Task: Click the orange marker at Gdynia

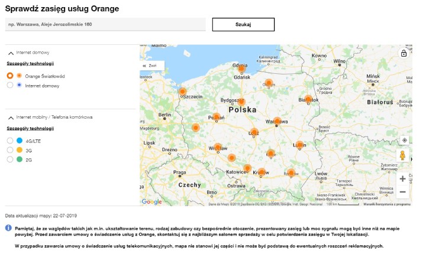Action: tap(241, 69)
